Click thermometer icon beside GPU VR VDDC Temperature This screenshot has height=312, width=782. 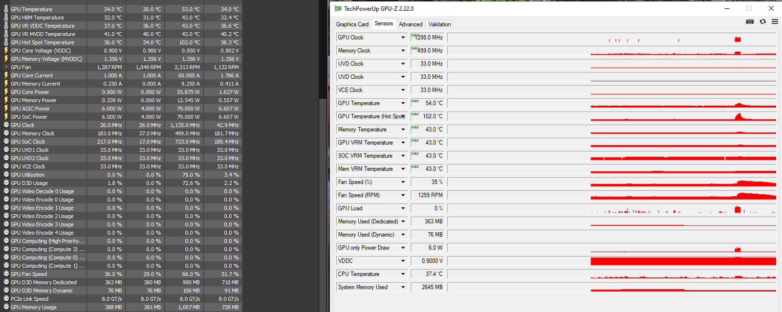(6, 25)
